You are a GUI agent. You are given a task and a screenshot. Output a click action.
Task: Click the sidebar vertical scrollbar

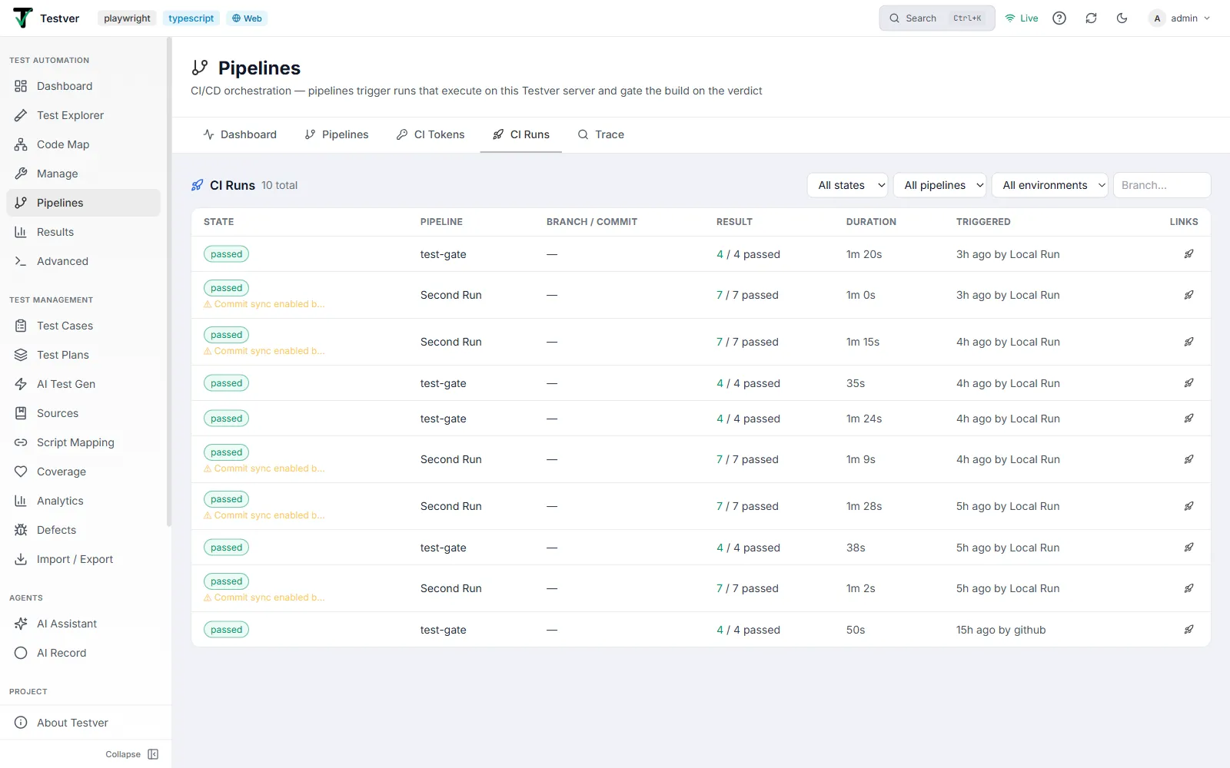[169, 283]
